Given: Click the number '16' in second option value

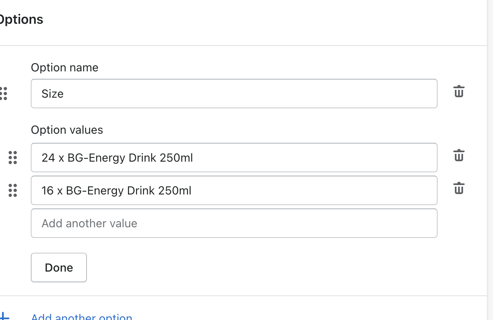Looking at the screenshot, I should click(48, 190).
